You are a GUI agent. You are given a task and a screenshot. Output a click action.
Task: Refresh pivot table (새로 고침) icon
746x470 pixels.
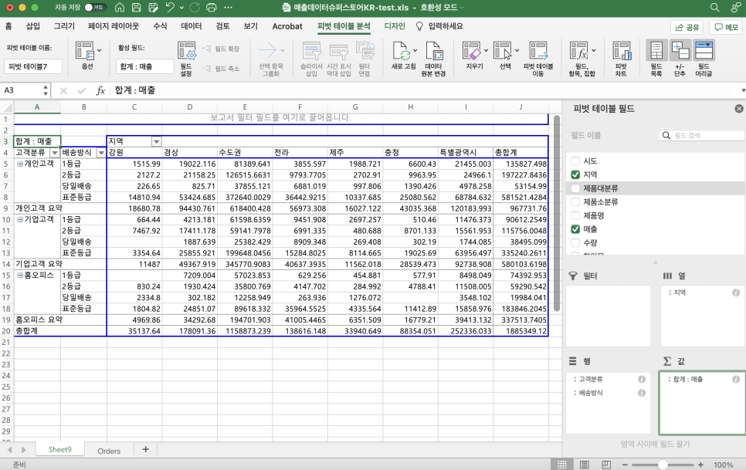pyautogui.click(x=401, y=50)
